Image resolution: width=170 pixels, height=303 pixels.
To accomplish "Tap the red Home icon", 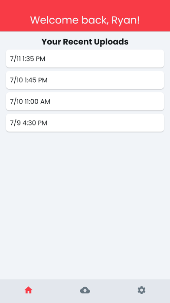I will click(28, 290).
